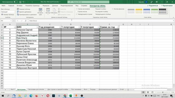175x98 pixels.
Task: Apply yellow table style swatch
Action: point(139,11)
